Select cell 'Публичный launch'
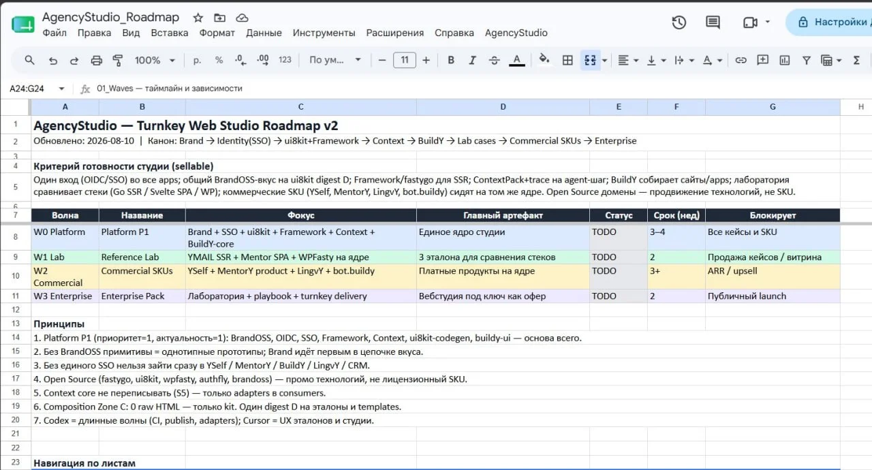This screenshot has width=872, height=470. point(773,296)
